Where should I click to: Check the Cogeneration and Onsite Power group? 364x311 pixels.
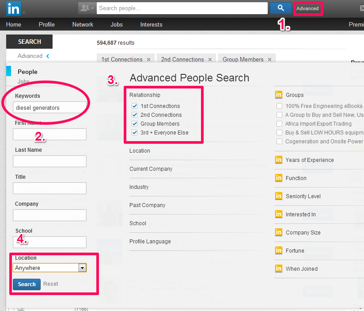(x=280, y=141)
